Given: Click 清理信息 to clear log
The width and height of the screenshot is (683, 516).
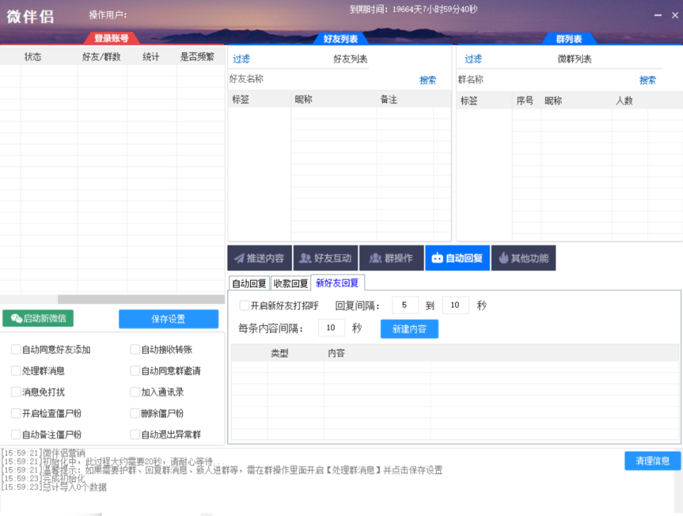Looking at the screenshot, I should tap(652, 461).
